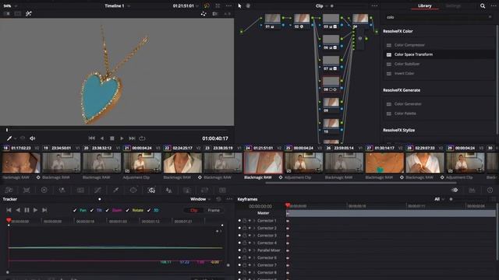The width and height of the screenshot is (499, 280).
Task: Select the Color Space Transform effect
Action: click(x=439, y=54)
